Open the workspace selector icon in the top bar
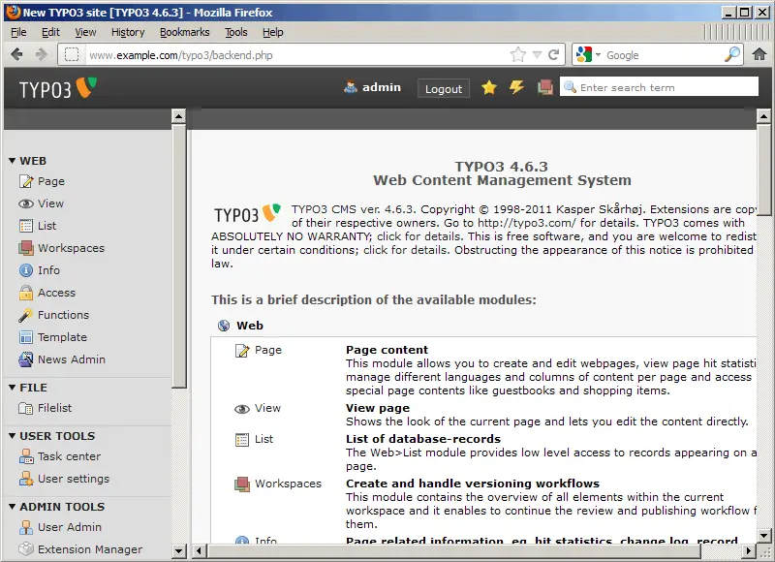Viewport: 775px width, 562px height. point(545,87)
